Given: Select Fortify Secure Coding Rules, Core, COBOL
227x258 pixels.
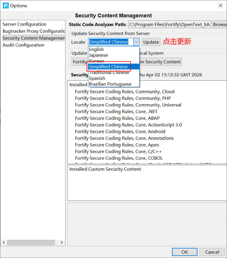Looking at the screenshot, I should [119, 158].
